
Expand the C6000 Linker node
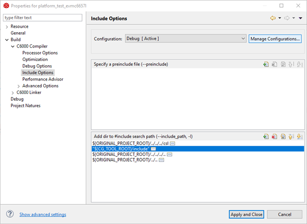(x=13, y=93)
